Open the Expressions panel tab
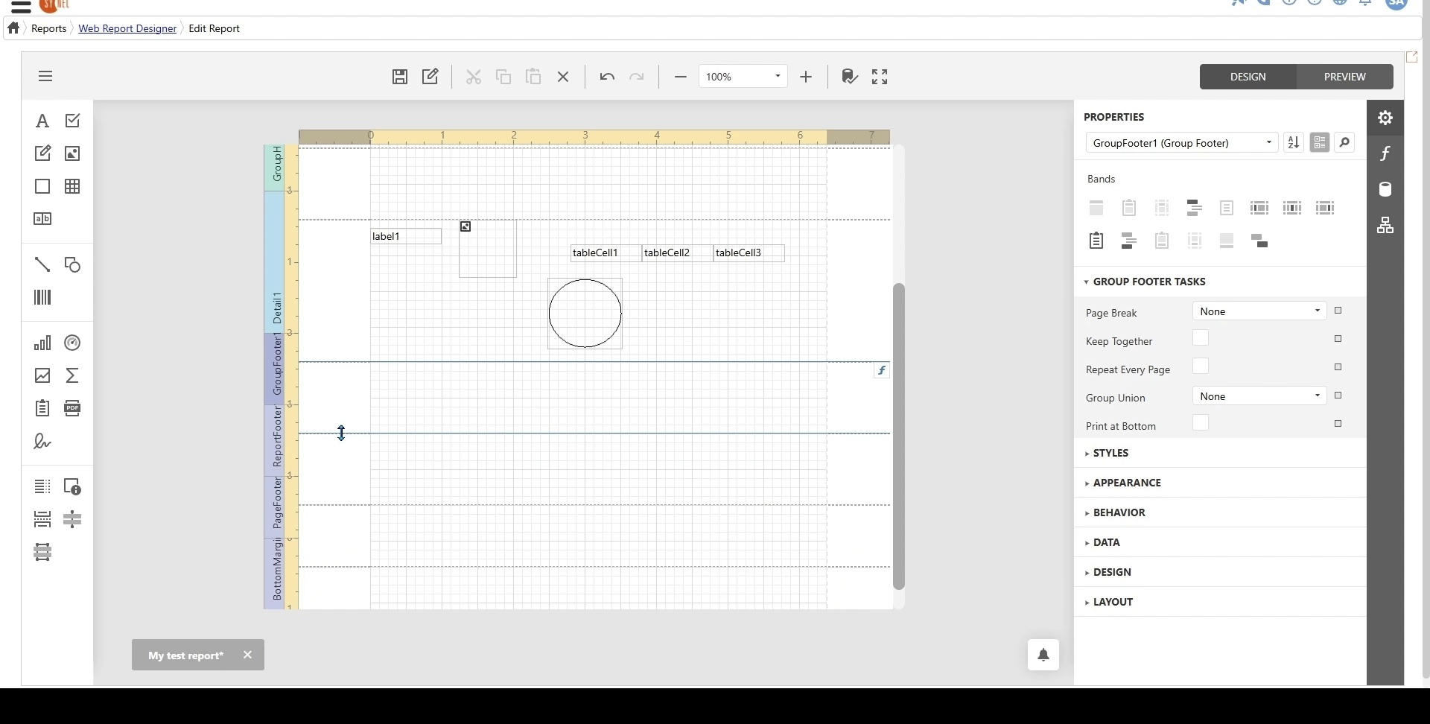Image resolution: width=1430 pixels, height=724 pixels. click(1385, 153)
